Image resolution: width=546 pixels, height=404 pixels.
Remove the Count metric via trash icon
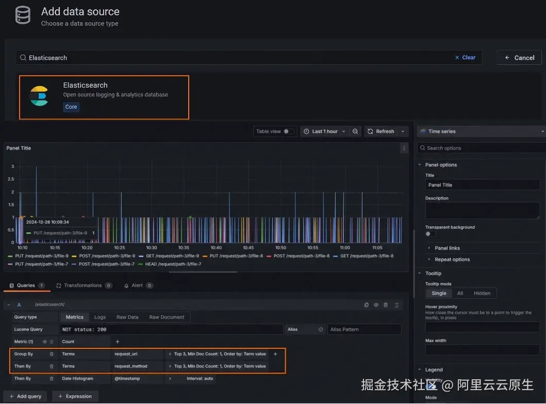coord(52,342)
